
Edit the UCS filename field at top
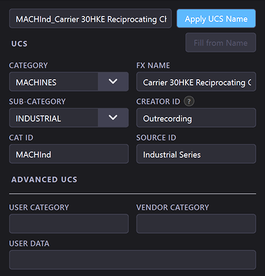click(90, 18)
